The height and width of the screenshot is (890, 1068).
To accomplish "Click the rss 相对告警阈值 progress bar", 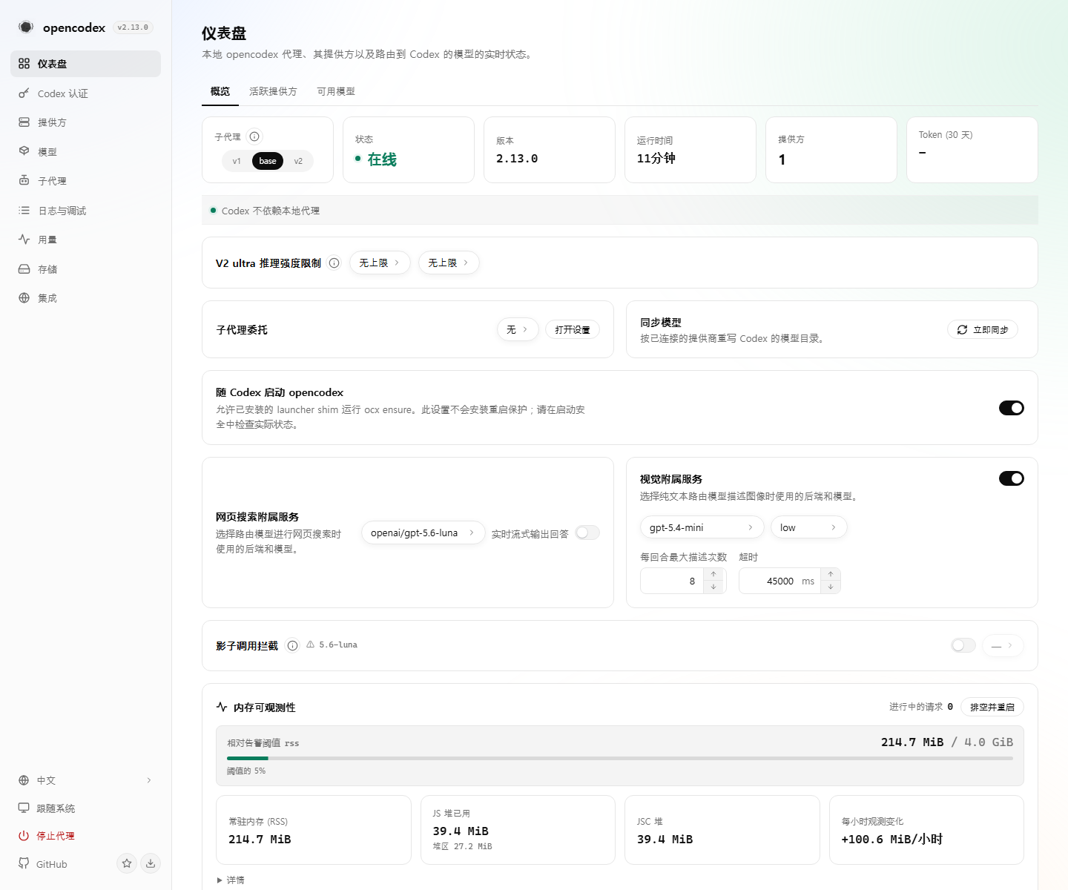I will pos(620,758).
